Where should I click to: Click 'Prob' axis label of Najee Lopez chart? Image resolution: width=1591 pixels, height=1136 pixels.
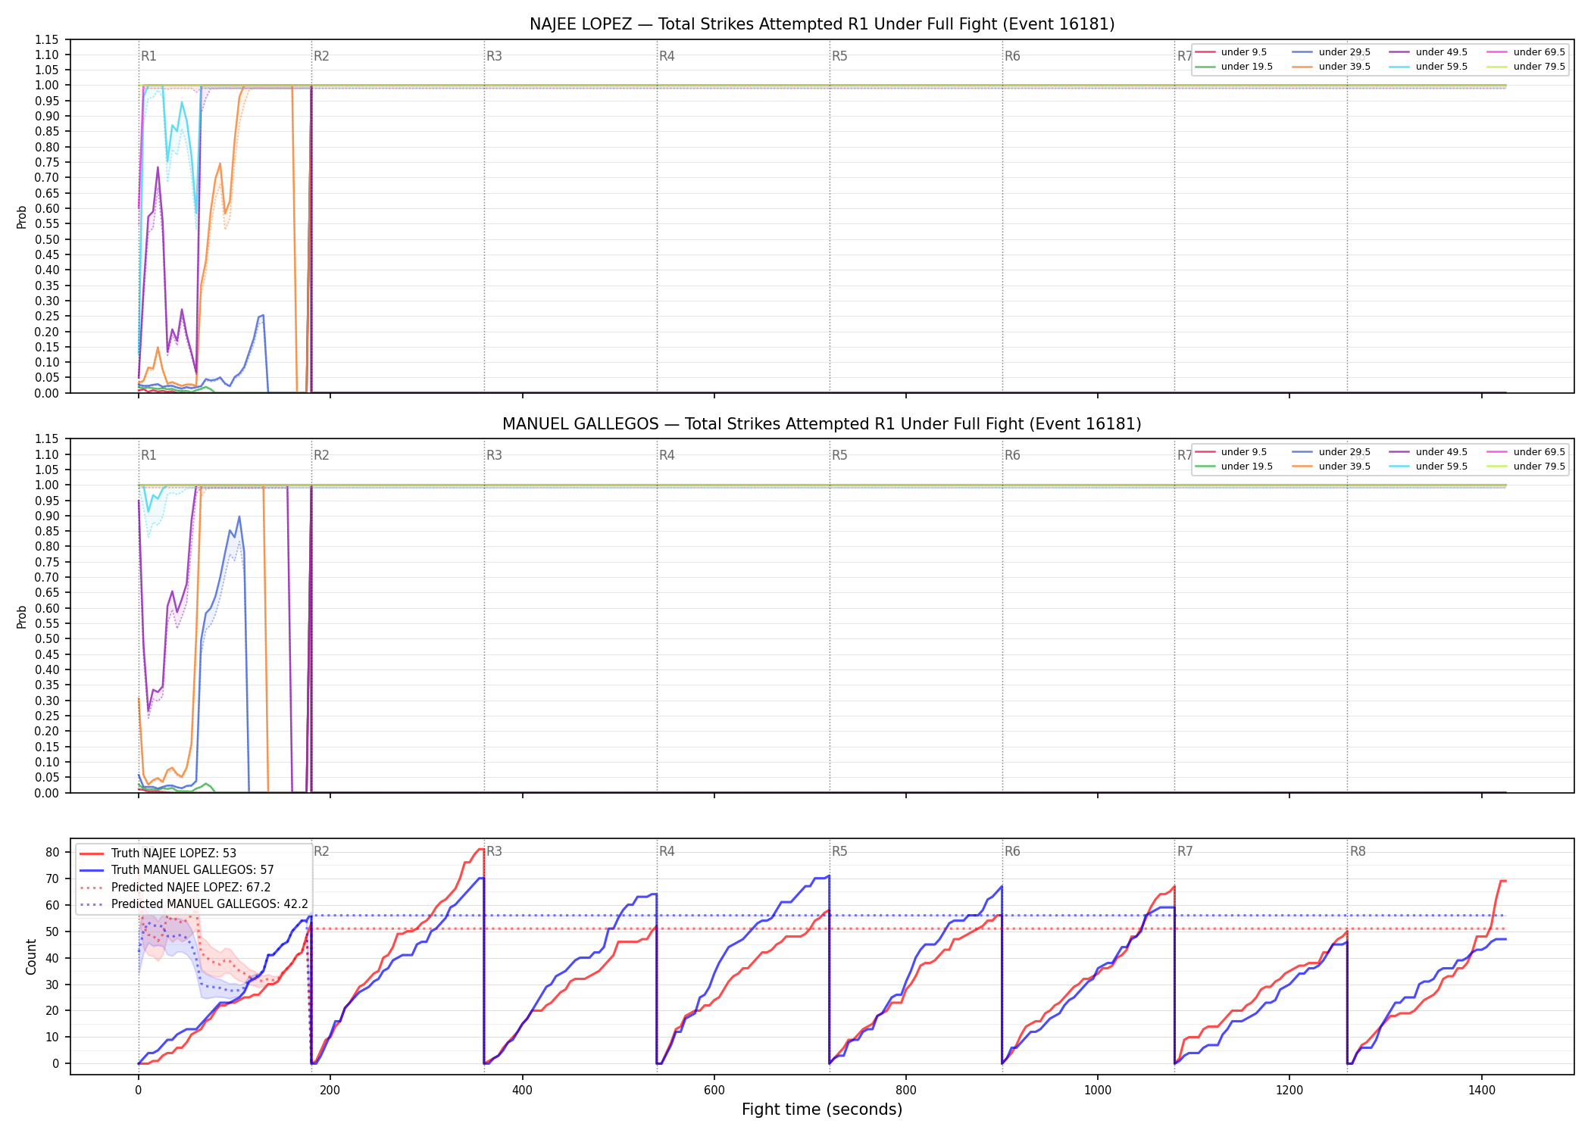pyautogui.click(x=22, y=217)
